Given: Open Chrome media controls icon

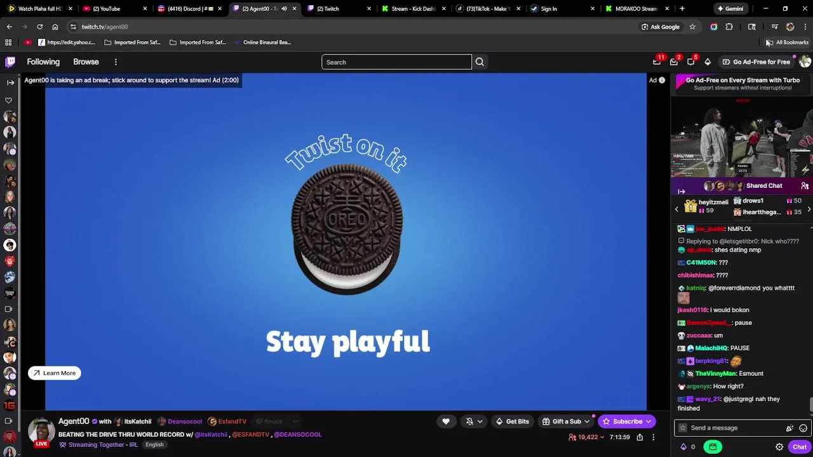Looking at the screenshot, I should [x=774, y=27].
